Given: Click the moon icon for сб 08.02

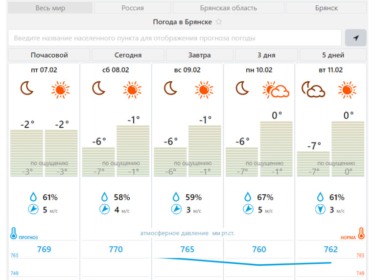Looking at the screenshot, I should (x=99, y=89).
